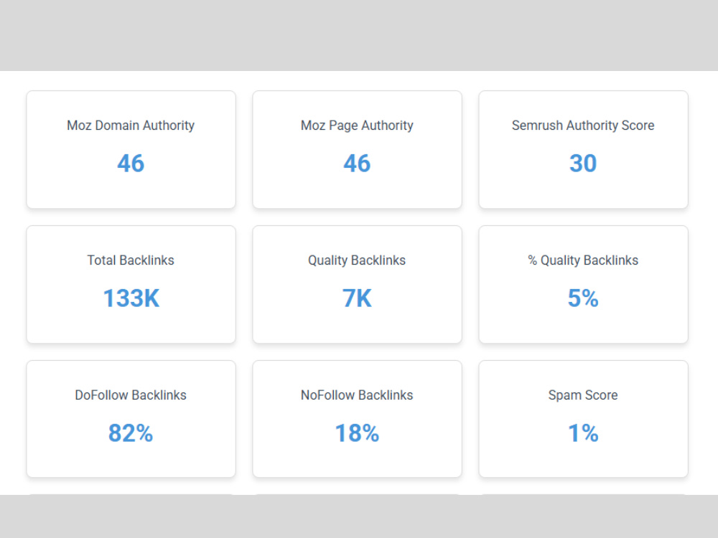The image size is (718, 538).
Task: Select the Moz Page Authority value 46
Action: 357,163
